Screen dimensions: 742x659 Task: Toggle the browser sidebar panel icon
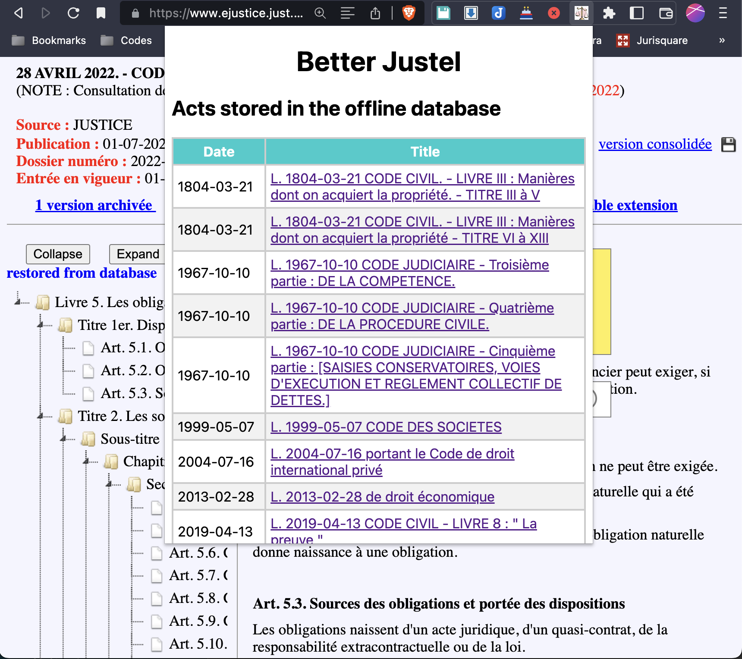[637, 13]
